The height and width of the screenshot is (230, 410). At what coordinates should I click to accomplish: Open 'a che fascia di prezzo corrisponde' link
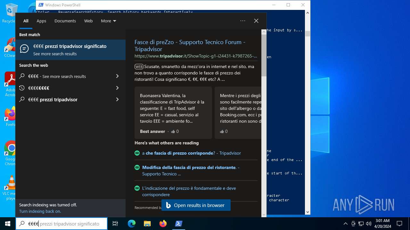192,153
